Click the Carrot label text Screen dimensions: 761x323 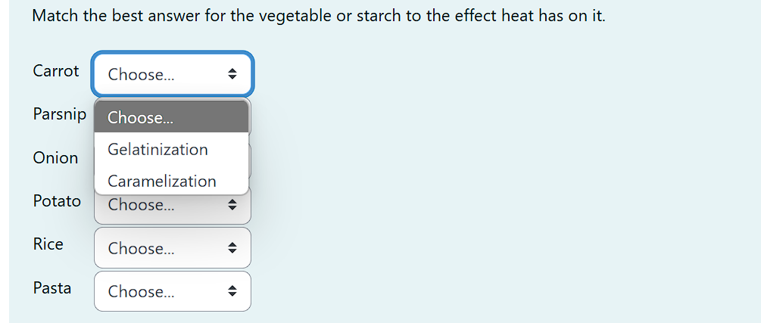click(x=56, y=71)
